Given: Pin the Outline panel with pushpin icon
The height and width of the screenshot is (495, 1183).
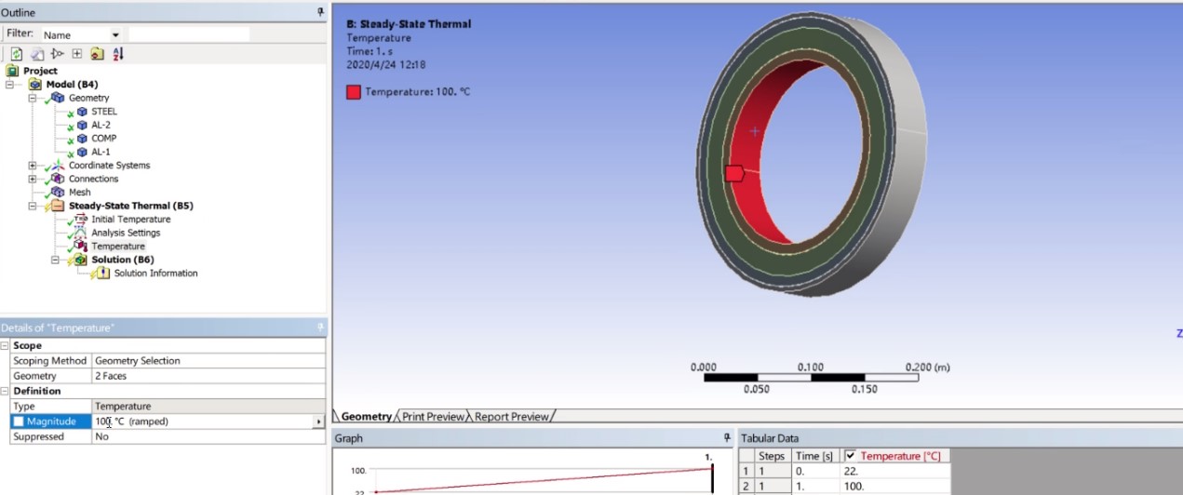Looking at the screenshot, I should coord(321,12).
